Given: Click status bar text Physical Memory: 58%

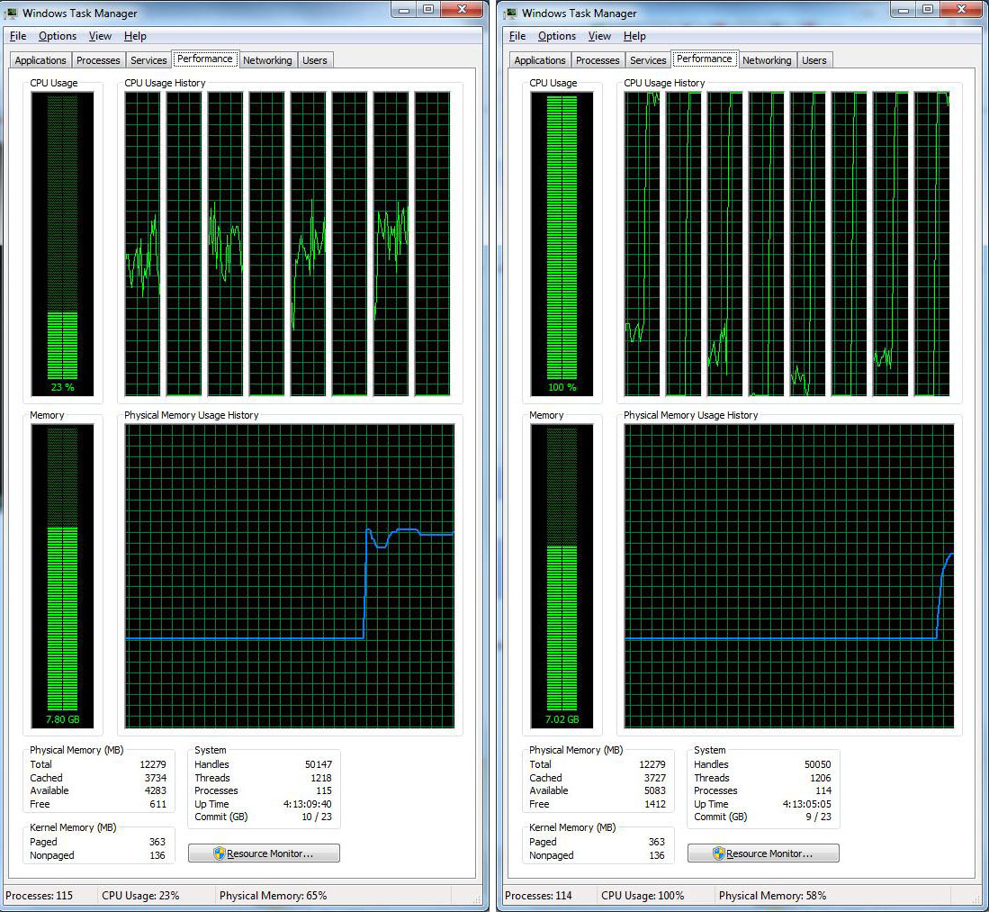Looking at the screenshot, I should point(773,896).
